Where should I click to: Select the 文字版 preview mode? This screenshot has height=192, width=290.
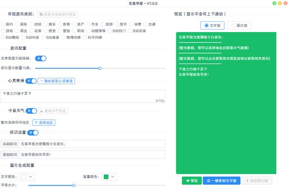point(212,26)
